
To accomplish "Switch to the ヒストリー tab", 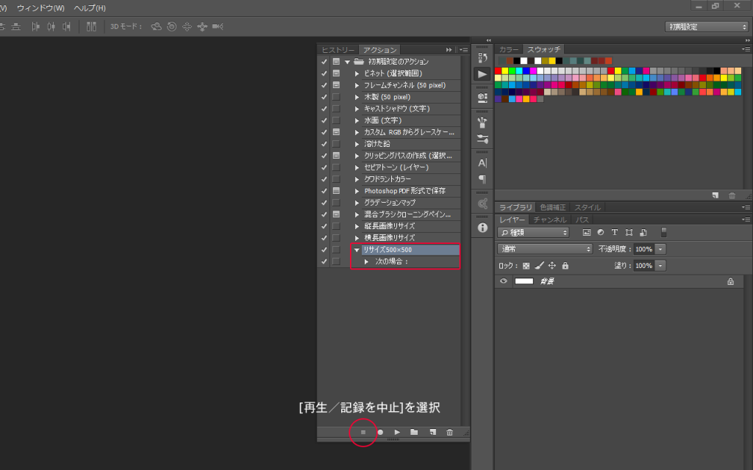I will (x=338, y=50).
